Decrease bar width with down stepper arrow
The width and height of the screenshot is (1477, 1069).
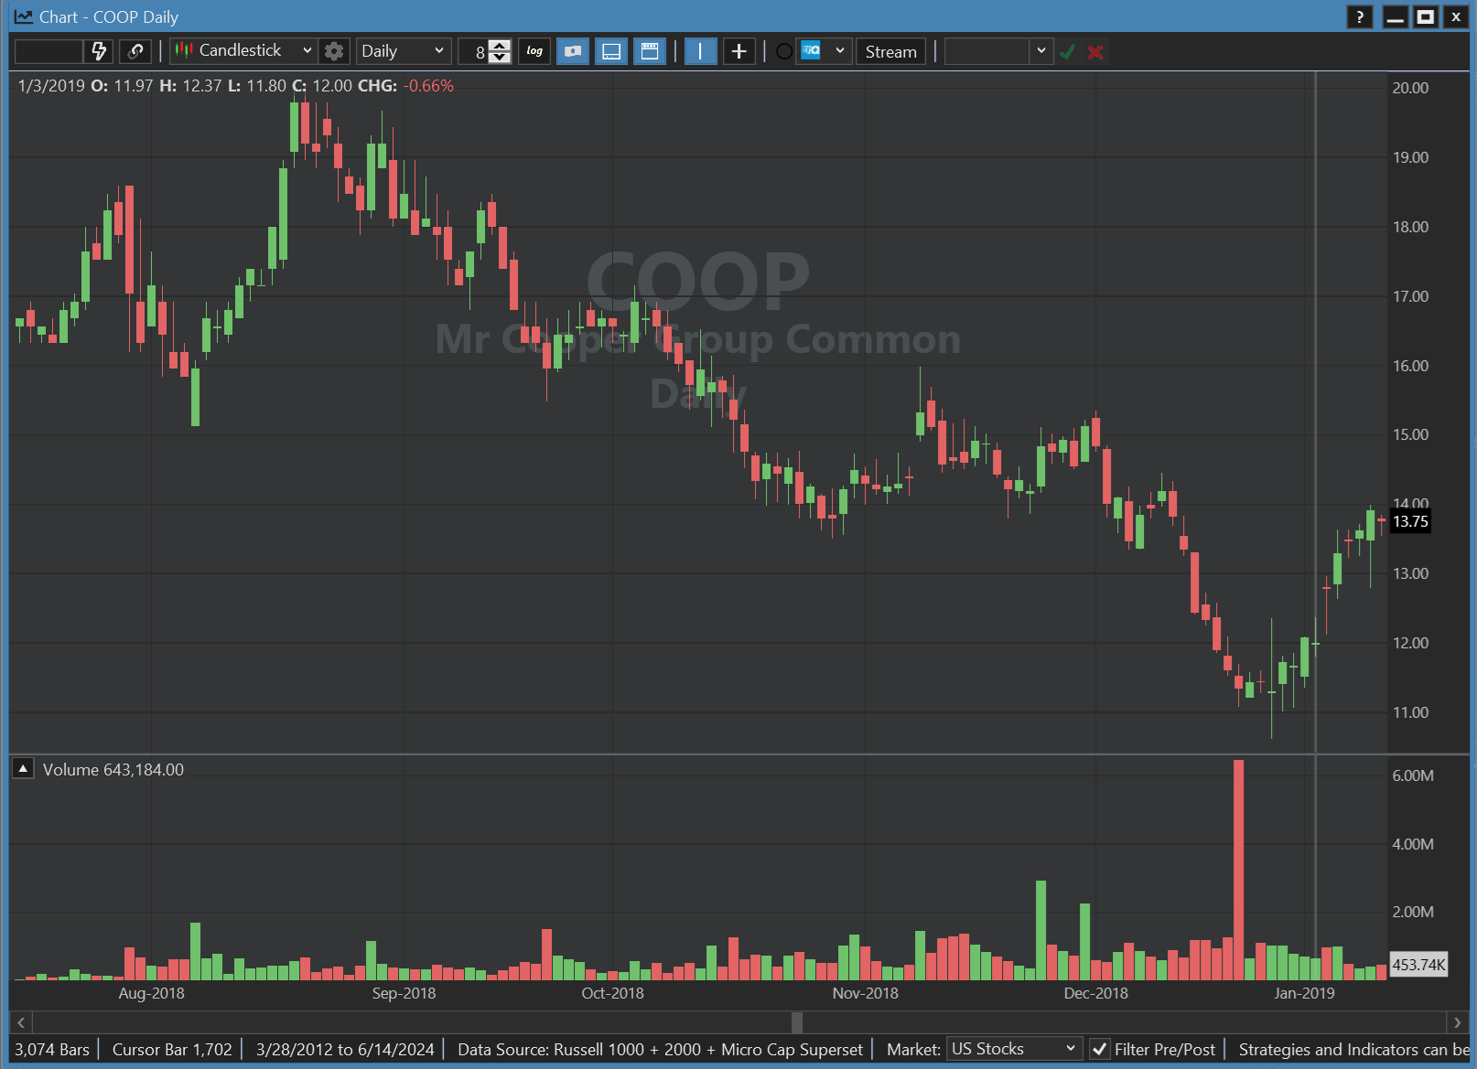point(500,58)
